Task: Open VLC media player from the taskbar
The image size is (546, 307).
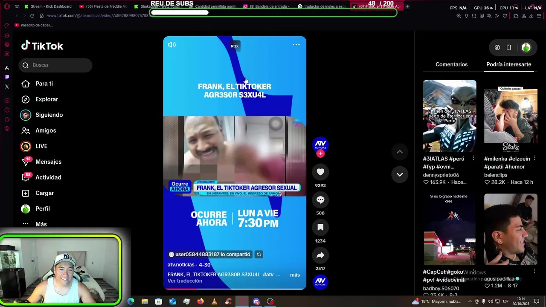Action: (214, 301)
